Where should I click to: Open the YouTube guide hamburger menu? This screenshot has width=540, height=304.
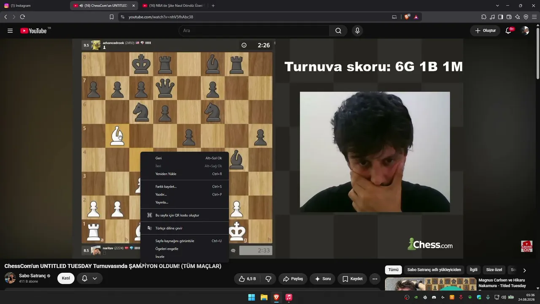pyautogui.click(x=10, y=31)
